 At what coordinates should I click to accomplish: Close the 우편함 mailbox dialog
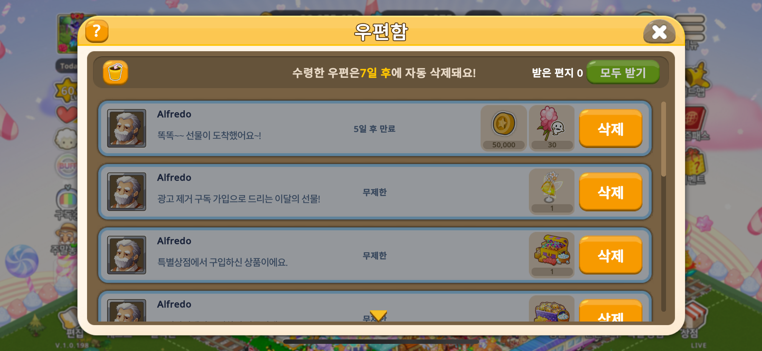coord(659,32)
